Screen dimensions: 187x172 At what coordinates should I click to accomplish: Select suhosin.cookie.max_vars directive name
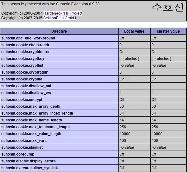24,141
